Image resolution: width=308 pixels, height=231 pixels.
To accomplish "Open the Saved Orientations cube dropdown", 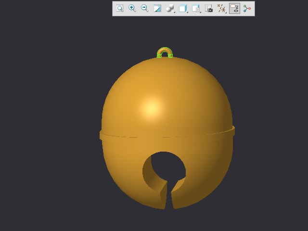I will coord(183,9).
